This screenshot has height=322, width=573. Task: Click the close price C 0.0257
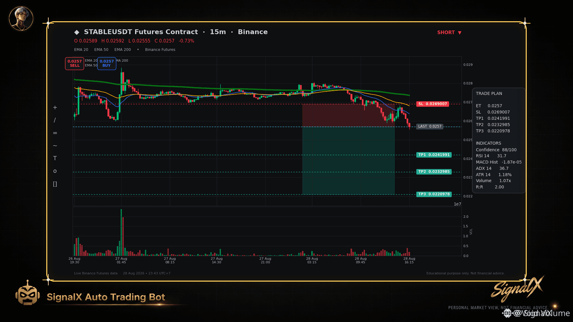tap(164, 41)
